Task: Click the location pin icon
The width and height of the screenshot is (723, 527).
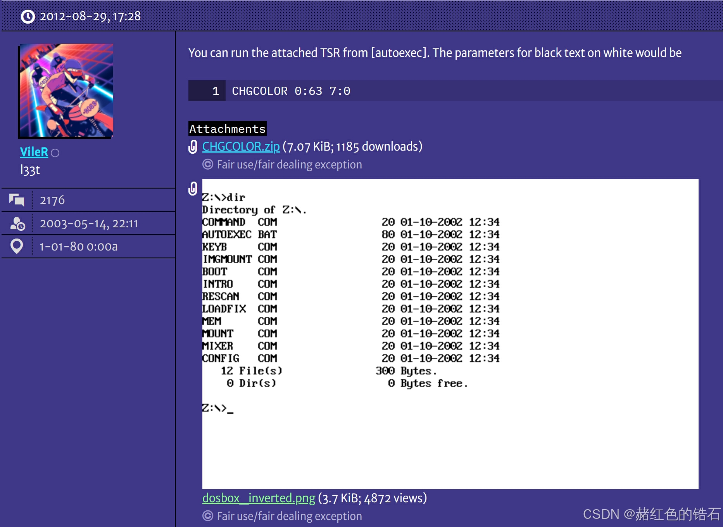Action: [17, 246]
